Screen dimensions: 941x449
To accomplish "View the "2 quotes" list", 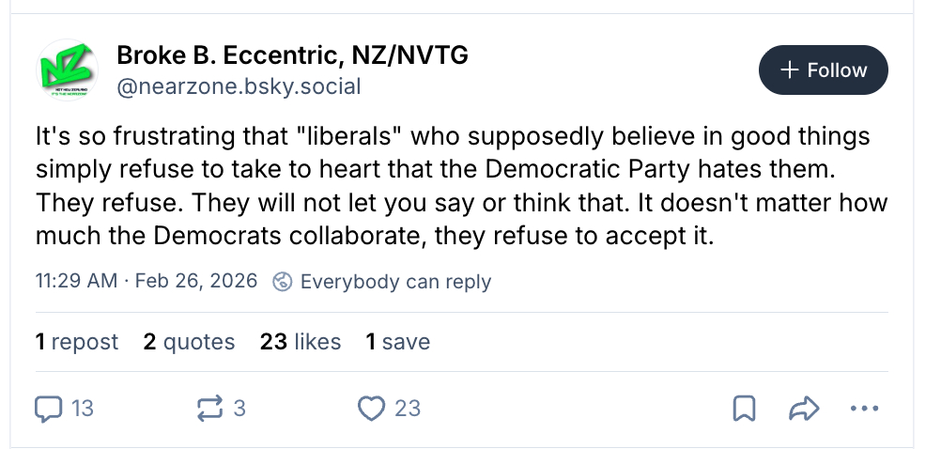I will click(189, 341).
